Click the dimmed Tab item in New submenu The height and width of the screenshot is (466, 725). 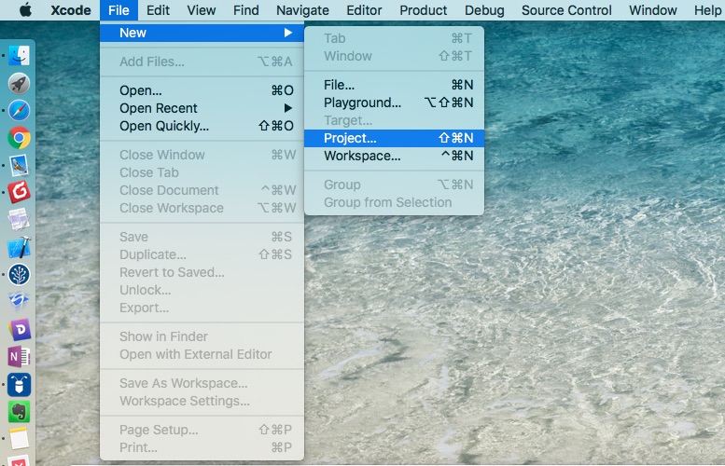[x=394, y=38]
